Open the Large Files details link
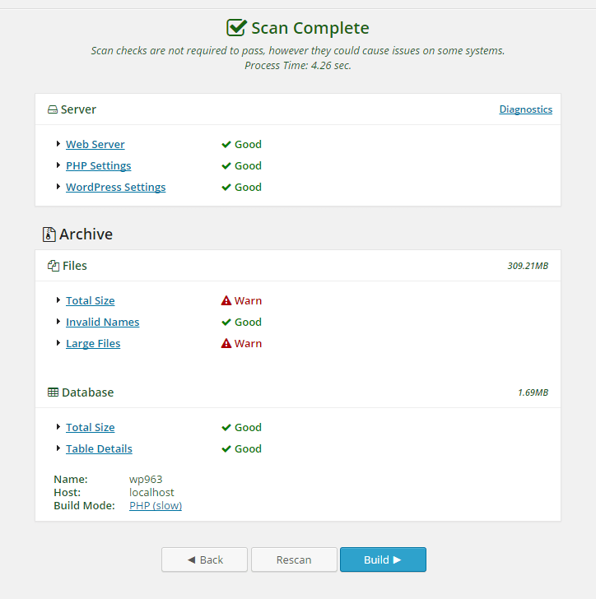 coord(93,344)
